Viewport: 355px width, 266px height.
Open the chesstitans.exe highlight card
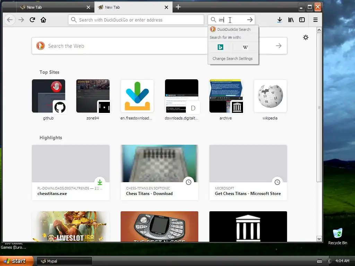pos(71,172)
